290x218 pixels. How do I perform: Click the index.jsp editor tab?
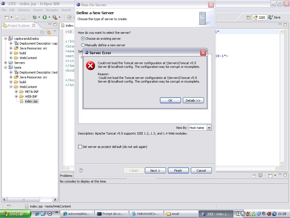point(68,25)
